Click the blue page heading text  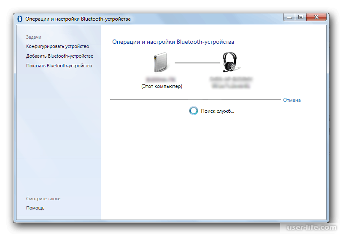point(173,42)
